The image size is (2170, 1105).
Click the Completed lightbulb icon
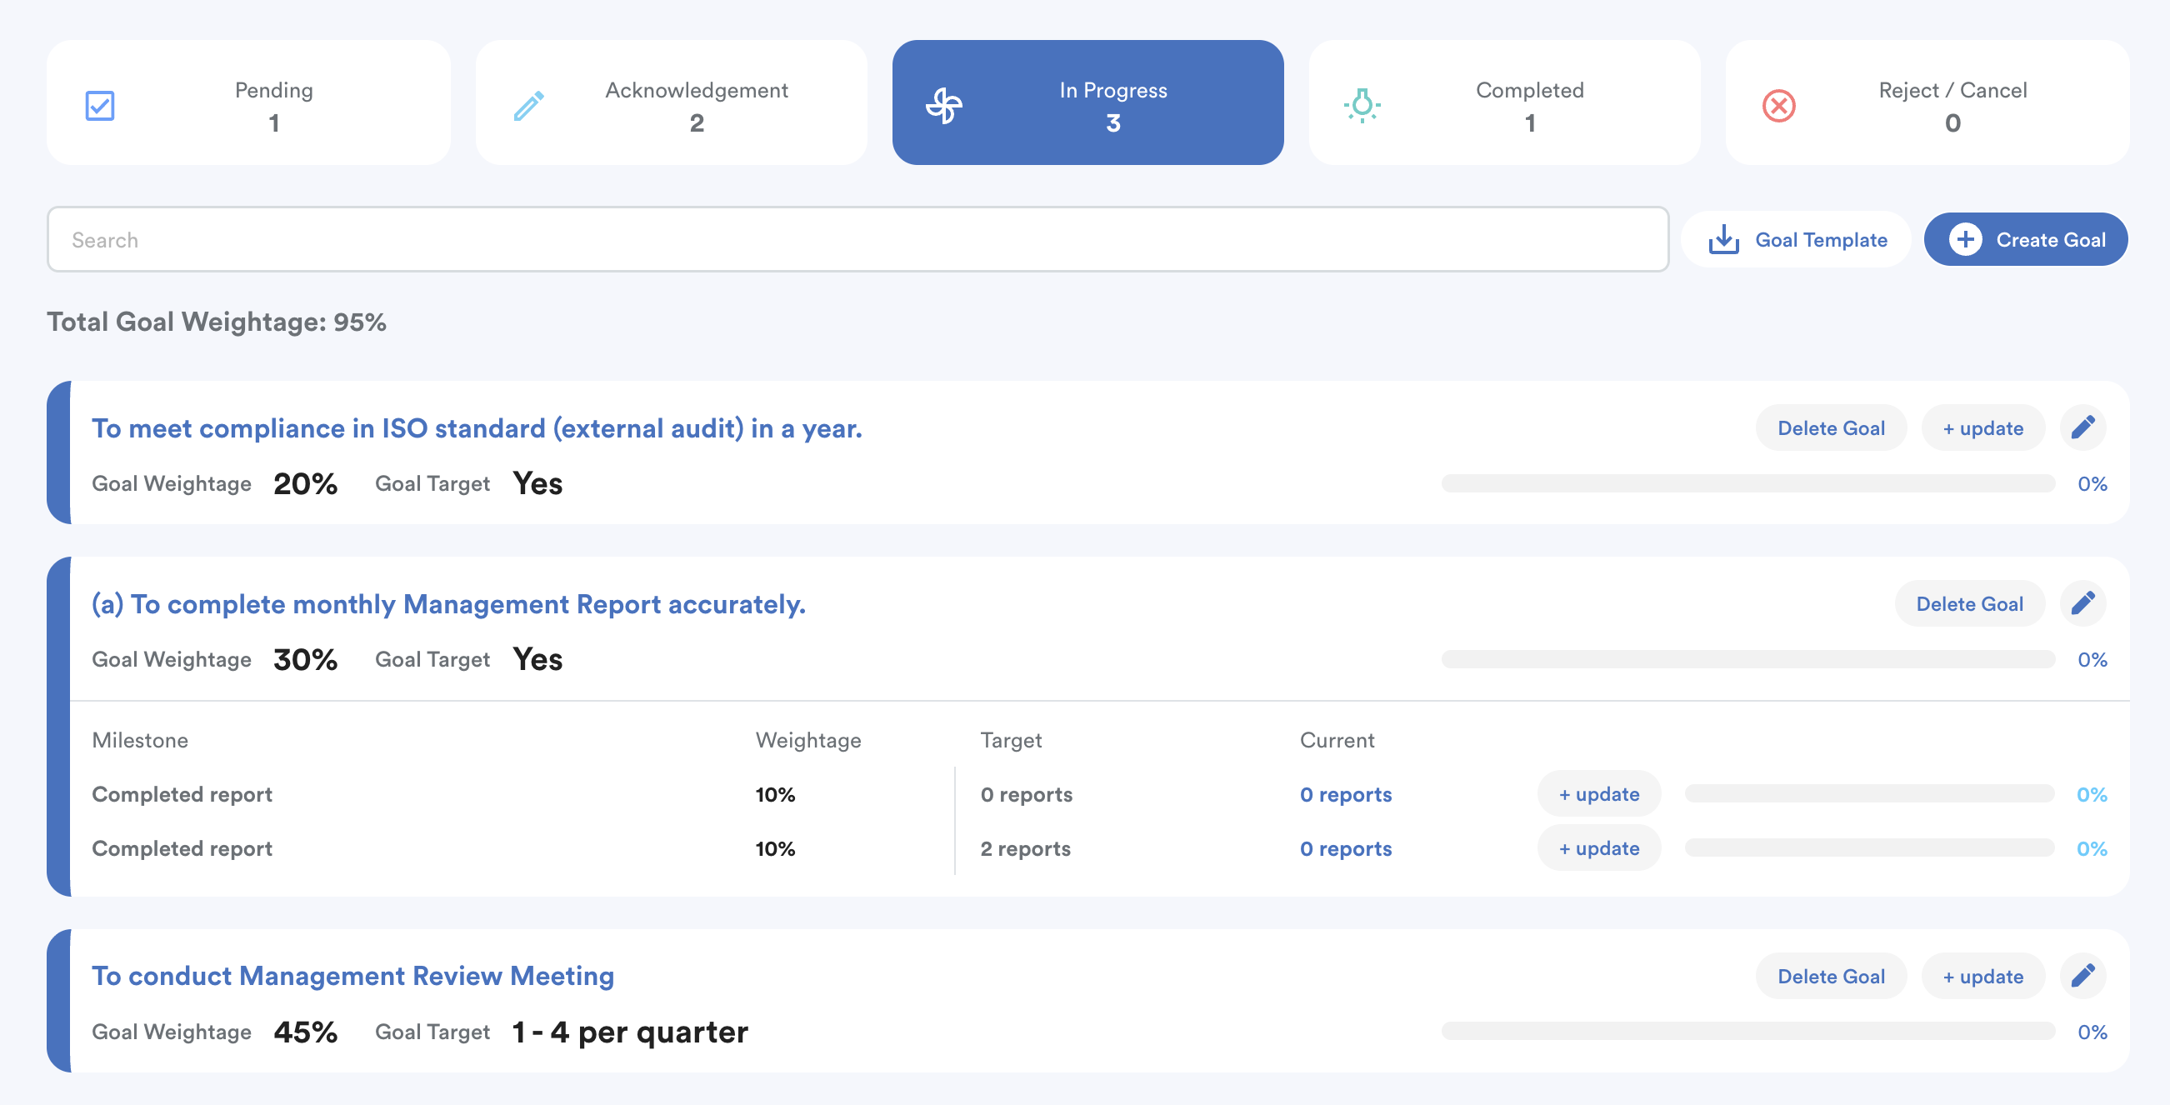tap(1362, 105)
